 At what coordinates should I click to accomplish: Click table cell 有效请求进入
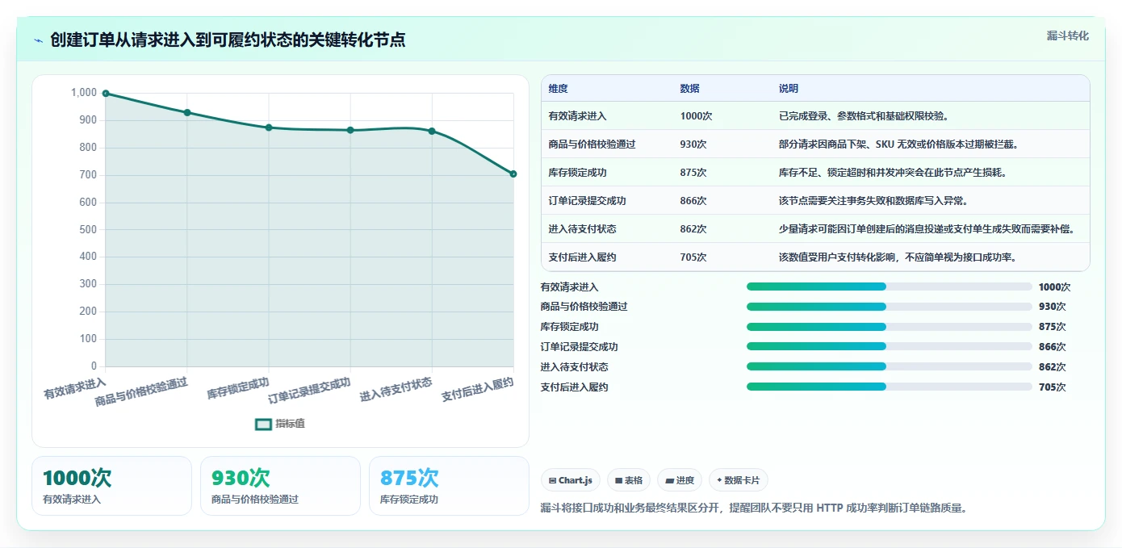577,116
